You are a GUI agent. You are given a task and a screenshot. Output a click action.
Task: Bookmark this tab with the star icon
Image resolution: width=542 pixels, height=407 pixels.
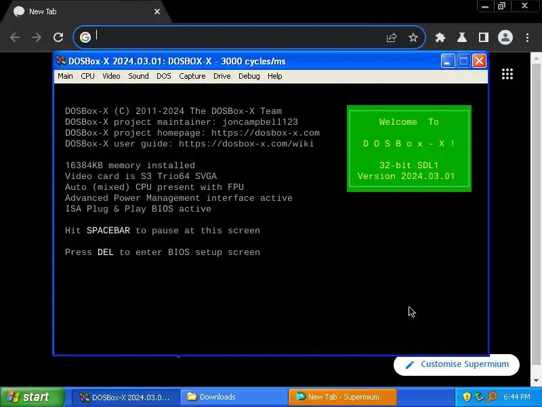point(413,37)
